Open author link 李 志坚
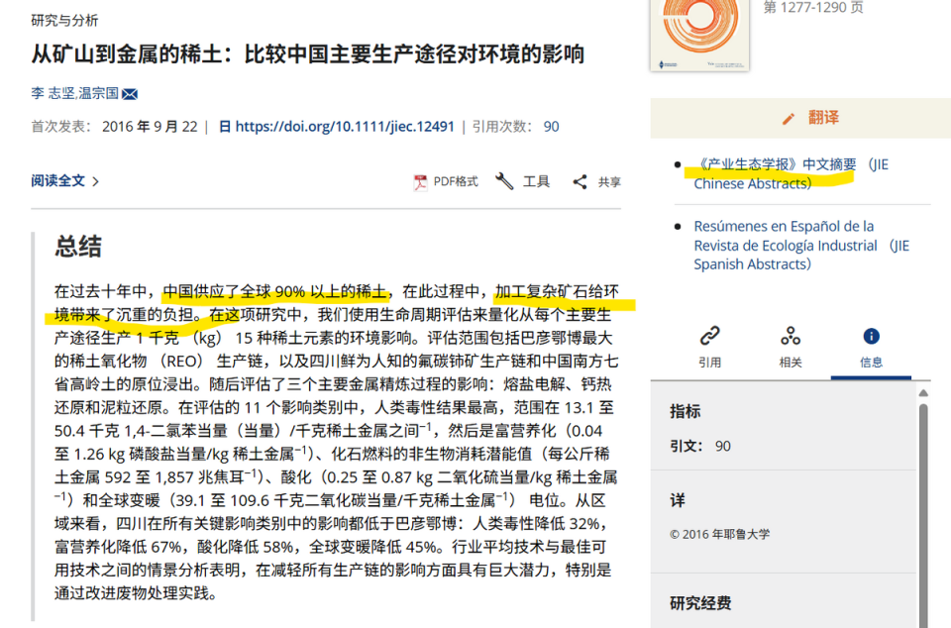The width and height of the screenshot is (951, 628). click(53, 93)
